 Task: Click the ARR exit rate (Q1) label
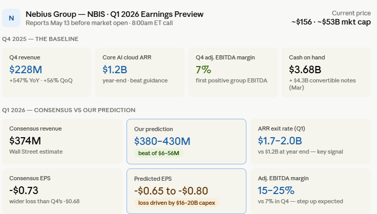pos(282,129)
